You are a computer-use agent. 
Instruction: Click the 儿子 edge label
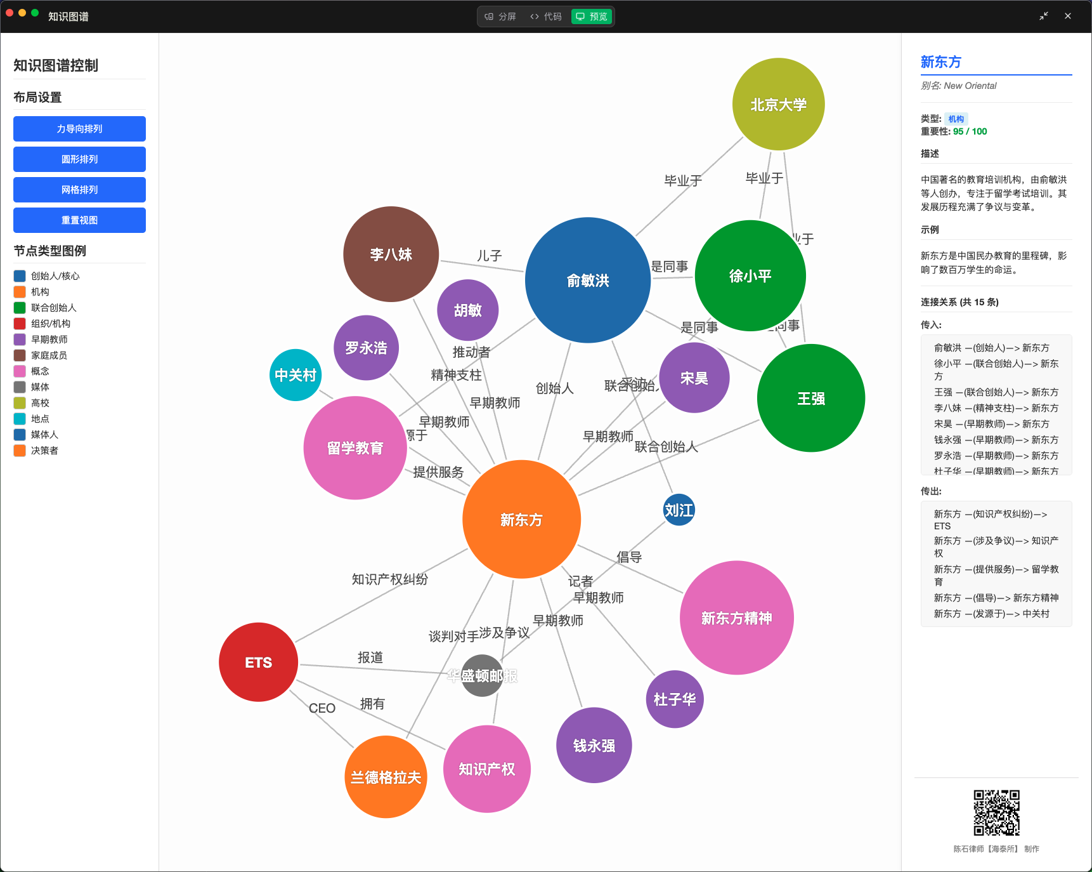490,256
